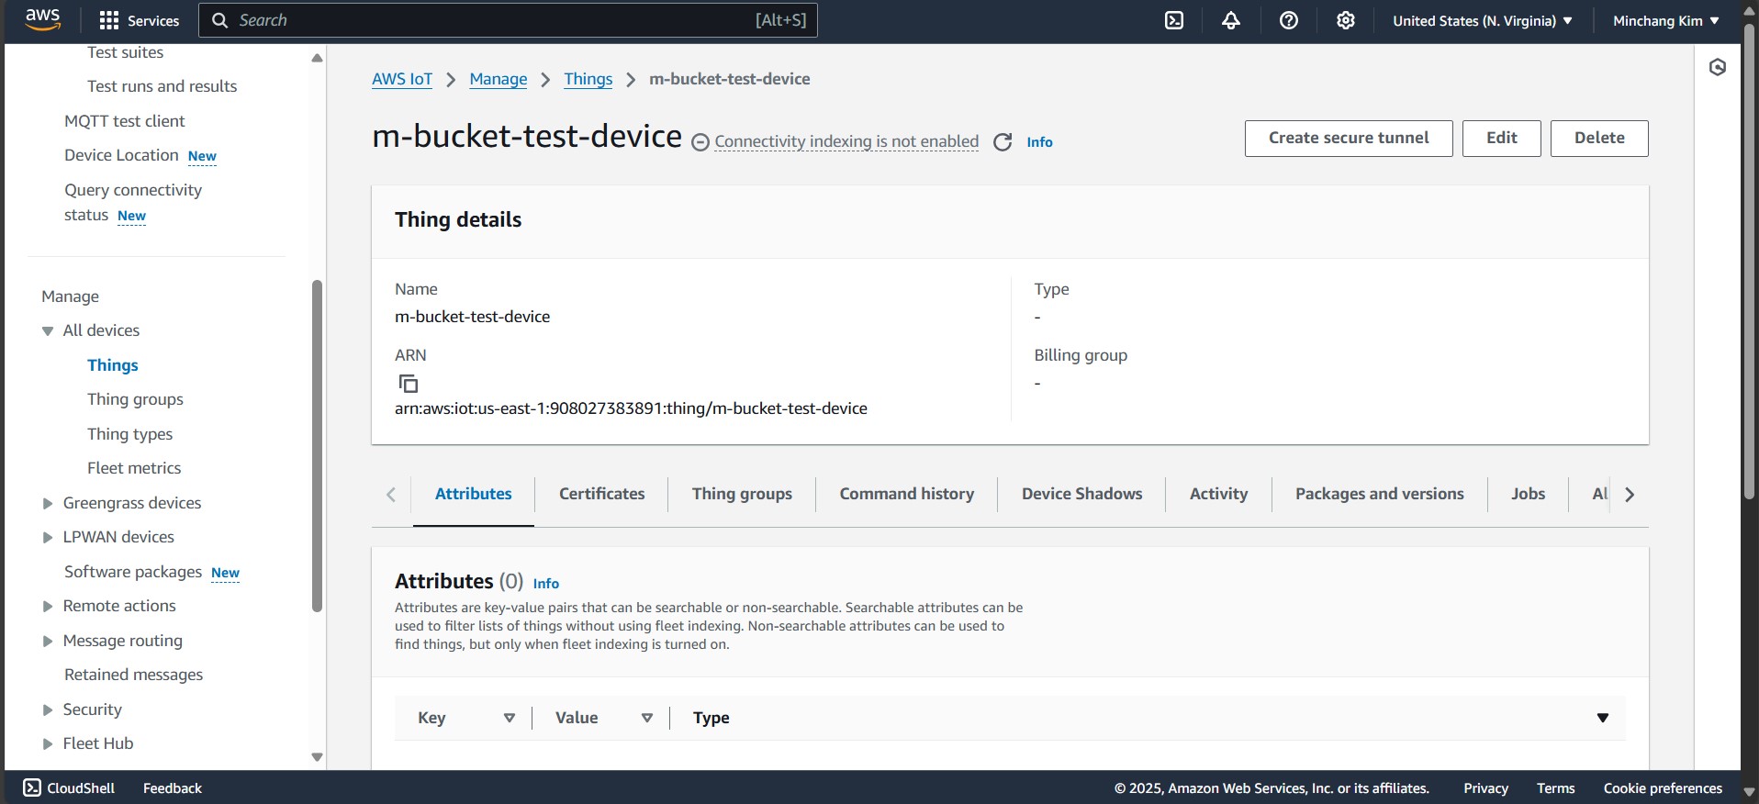The width and height of the screenshot is (1759, 804).
Task: Open the United States (N. Virginia) region dropdown
Action: 1482,20
